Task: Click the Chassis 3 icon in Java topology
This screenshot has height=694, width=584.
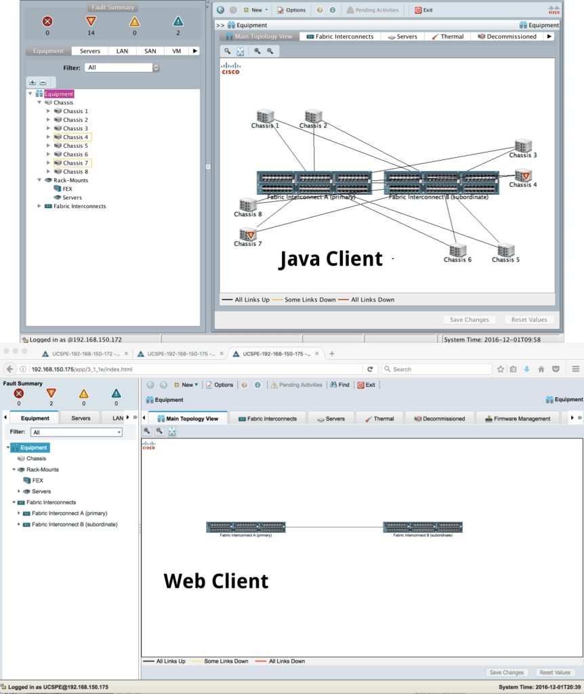Action: pyautogui.click(x=523, y=145)
